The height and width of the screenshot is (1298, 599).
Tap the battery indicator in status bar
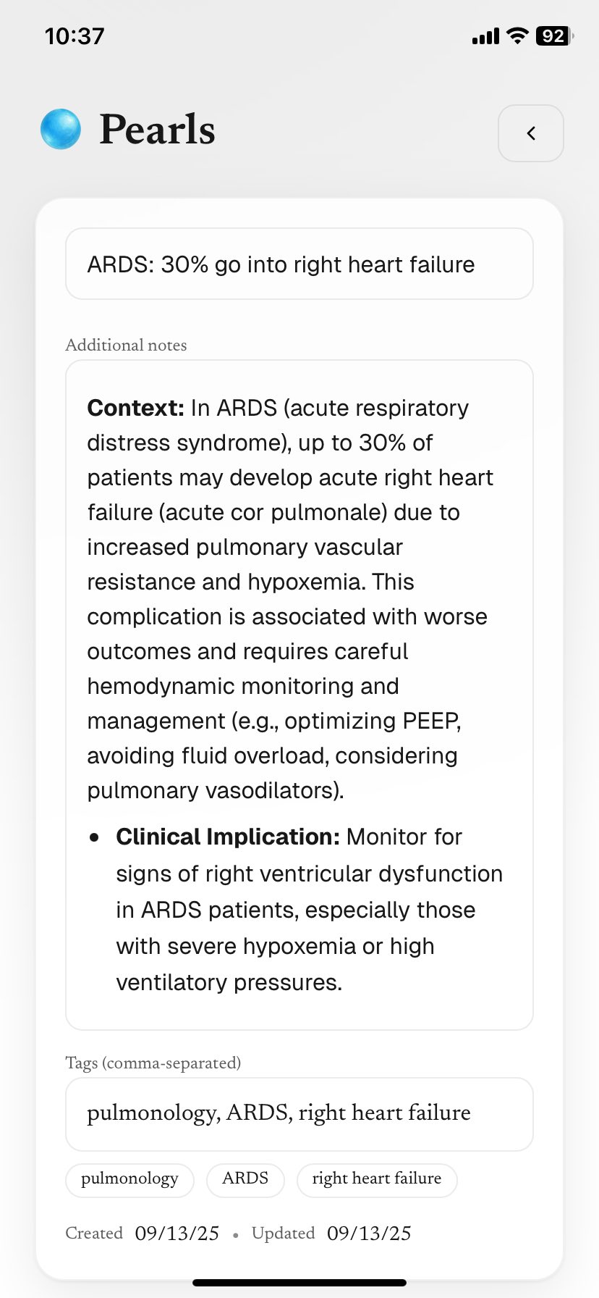point(555,36)
